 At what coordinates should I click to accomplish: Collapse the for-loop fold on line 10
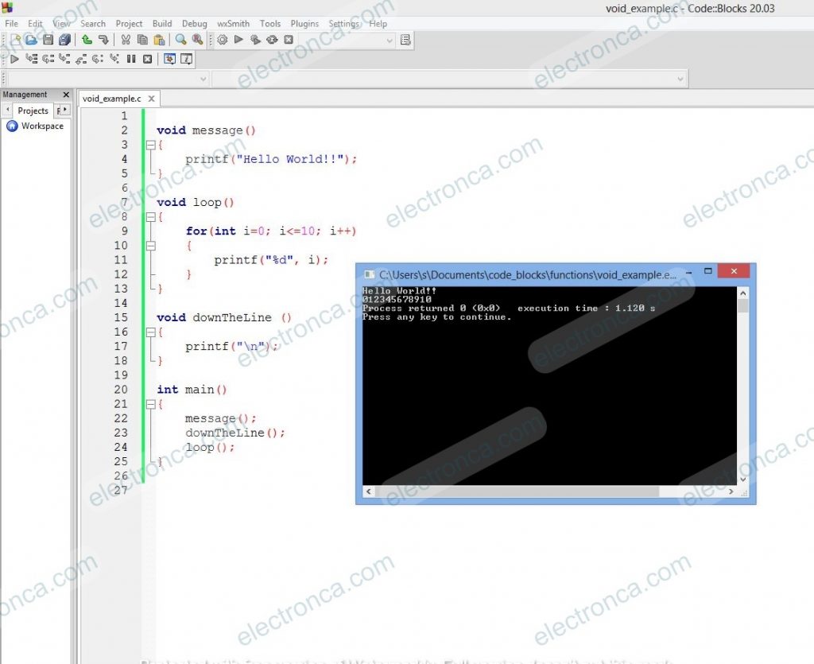coord(151,246)
